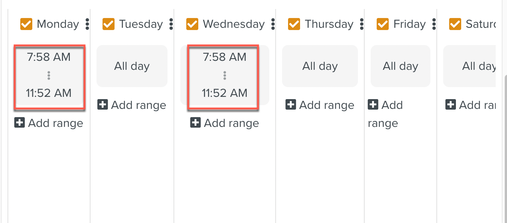Image resolution: width=507 pixels, height=223 pixels.
Task: Click the plus icon under Wednesday's range
Action: point(195,123)
